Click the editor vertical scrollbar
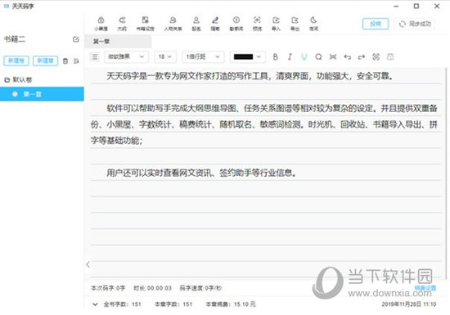This screenshot has height=315, width=450. point(446,173)
